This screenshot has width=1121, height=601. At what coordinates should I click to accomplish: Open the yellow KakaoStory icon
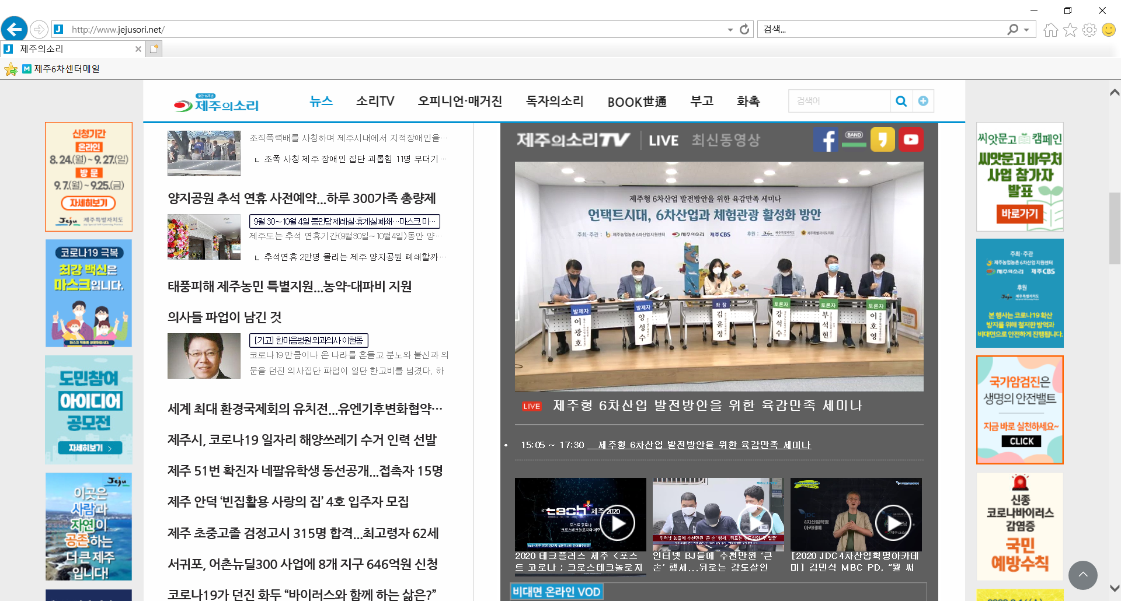882,139
